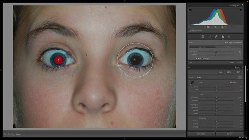This screenshot has height=140, width=249.
Task: Open the Edit sliders tool icon
Action: [x=203, y=37]
